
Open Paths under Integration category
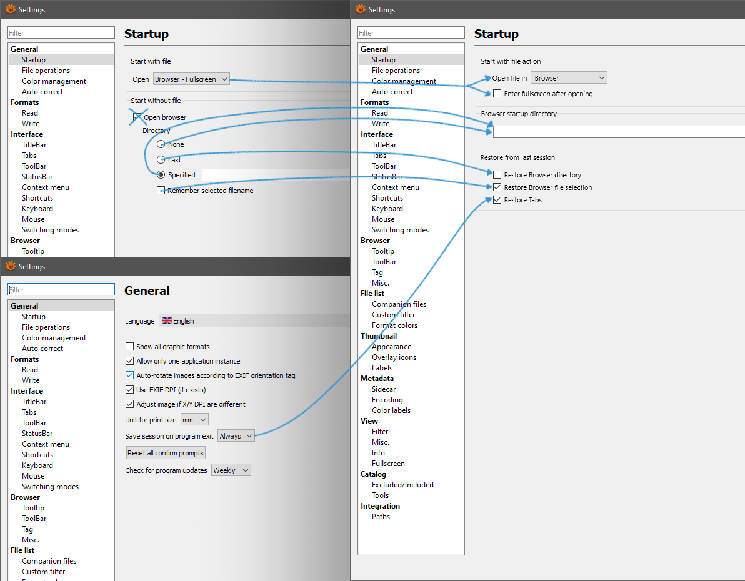pyautogui.click(x=381, y=517)
